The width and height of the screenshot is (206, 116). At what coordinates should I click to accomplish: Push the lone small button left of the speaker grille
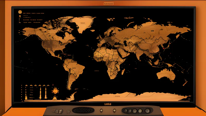tap(68, 112)
